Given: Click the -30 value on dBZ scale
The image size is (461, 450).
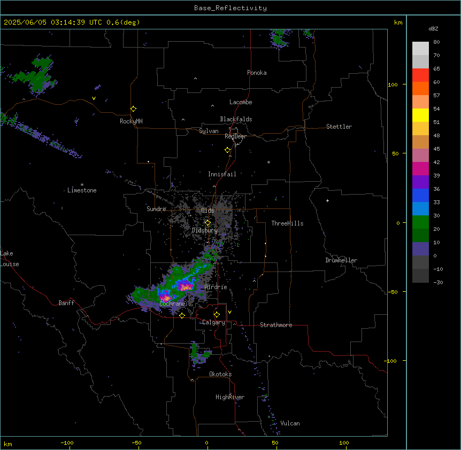Looking at the screenshot, I should tap(438, 282).
